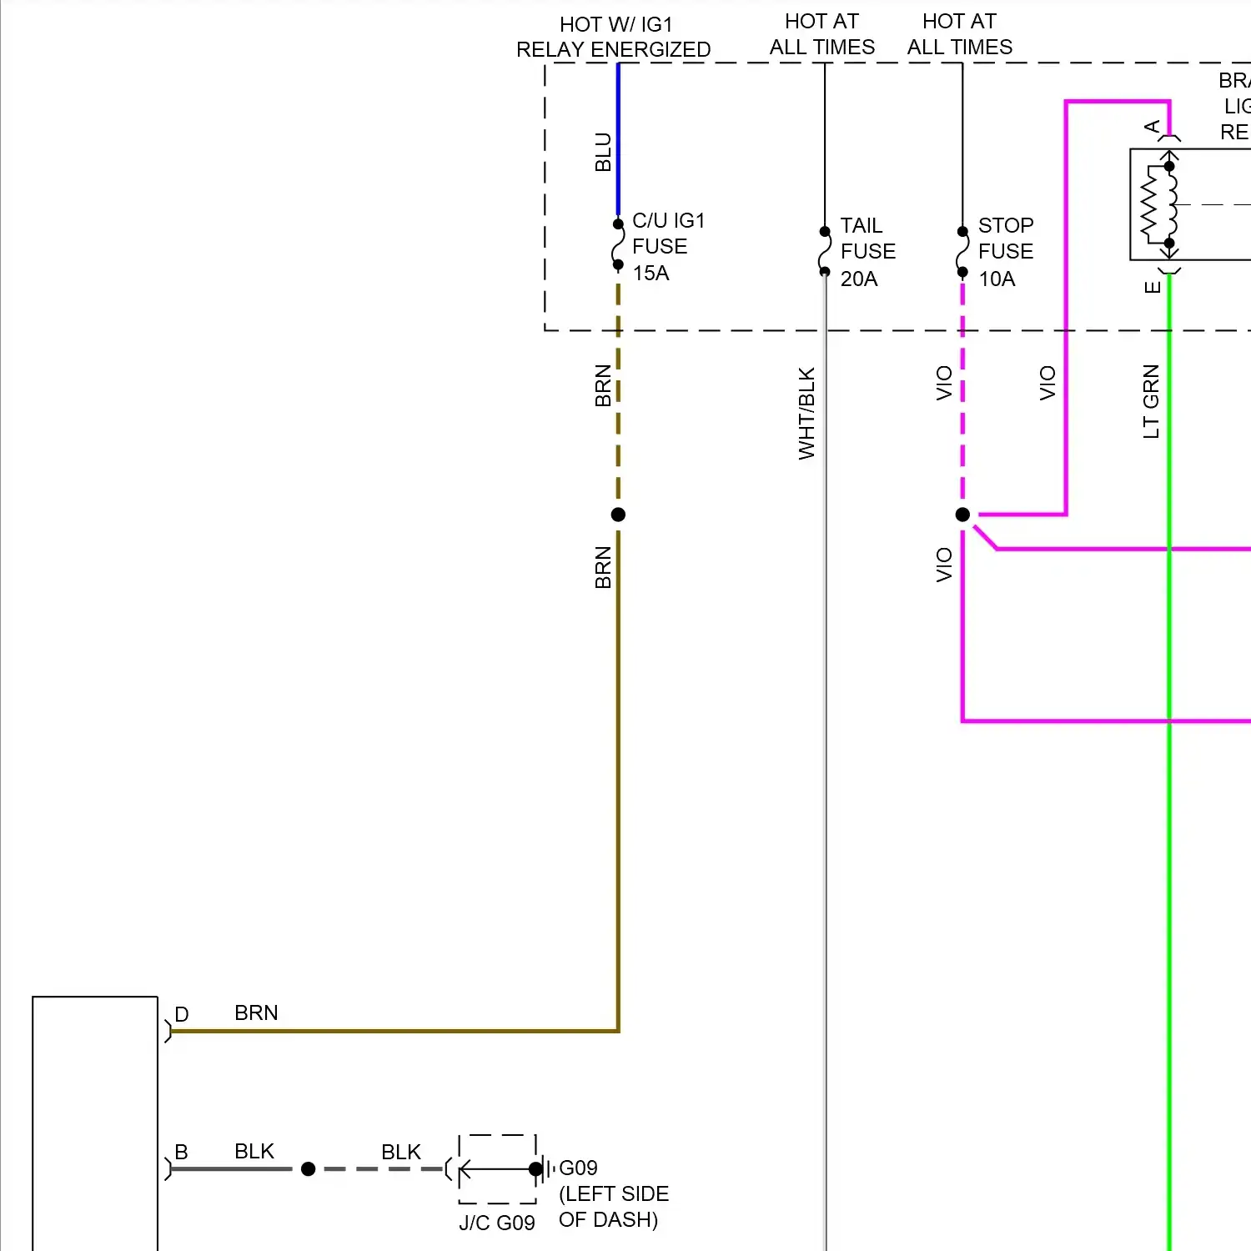This screenshot has height=1251, width=1251.
Task: Click the splice dot on the BLK wire
Action: 308,1168
